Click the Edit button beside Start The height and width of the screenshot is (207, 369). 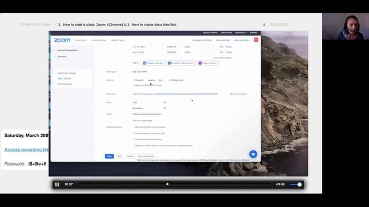119,156
